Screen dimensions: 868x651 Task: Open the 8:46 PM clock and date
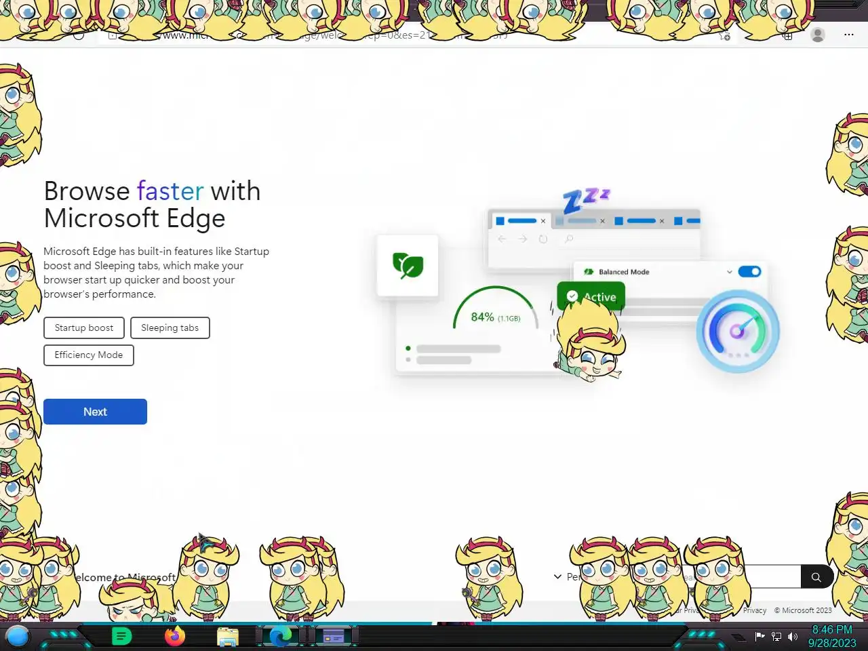(x=832, y=637)
